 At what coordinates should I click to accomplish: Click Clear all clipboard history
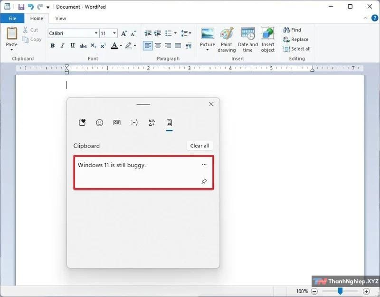tap(199, 146)
